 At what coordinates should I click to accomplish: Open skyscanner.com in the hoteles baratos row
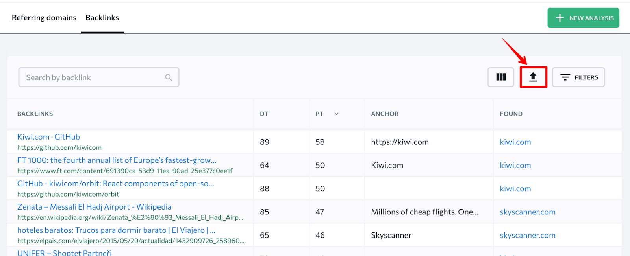coord(528,235)
